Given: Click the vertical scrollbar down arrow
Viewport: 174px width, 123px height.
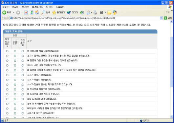Looking at the screenshot, I should [172, 117].
